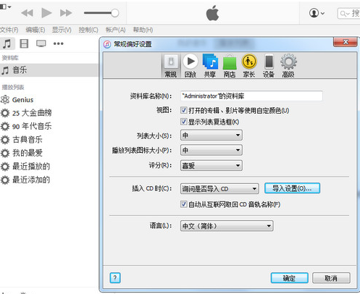Toggle 自动从互联网取回 CD 音轨名称 checkbox
360x294 pixels.
click(184, 204)
